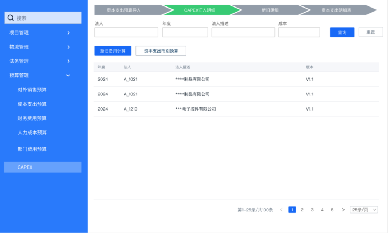Click the 新旧费用计算 button
The height and width of the screenshot is (233, 388).
112,51
